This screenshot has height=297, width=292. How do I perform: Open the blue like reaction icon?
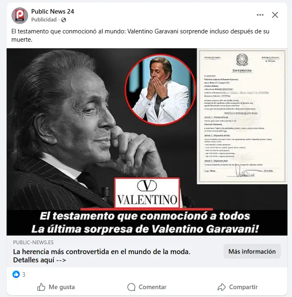click(x=16, y=274)
